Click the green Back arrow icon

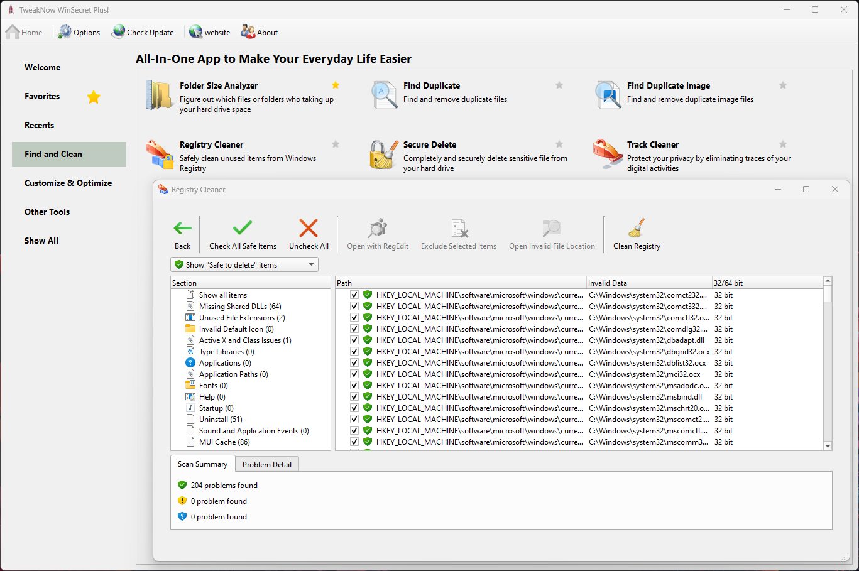182,228
